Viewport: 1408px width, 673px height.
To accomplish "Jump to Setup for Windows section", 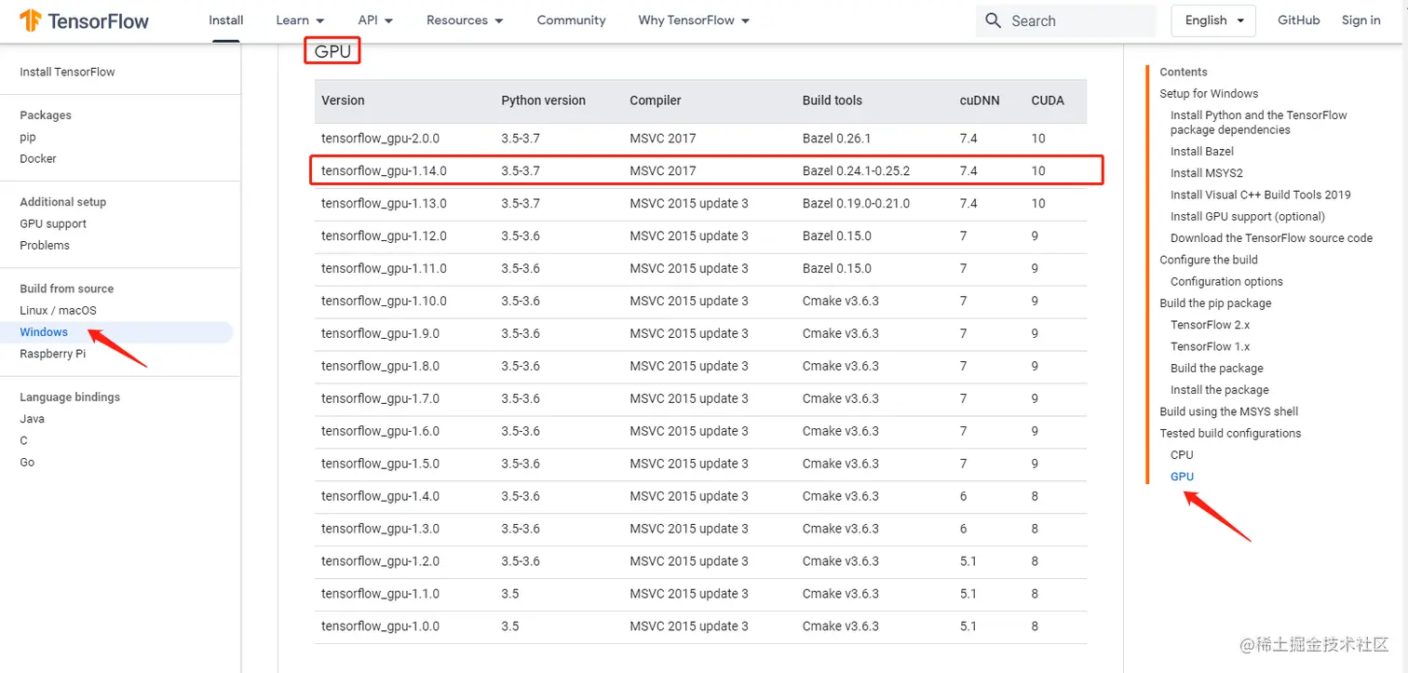I will [x=1209, y=93].
